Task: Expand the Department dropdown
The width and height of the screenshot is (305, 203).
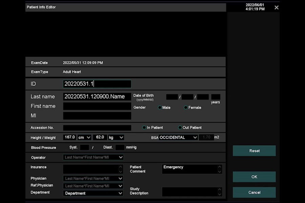Action: click(x=94, y=193)
